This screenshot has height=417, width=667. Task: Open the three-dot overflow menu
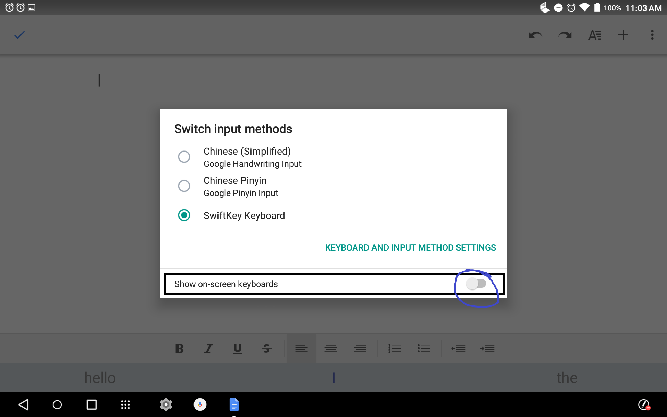tap(652, 35)
